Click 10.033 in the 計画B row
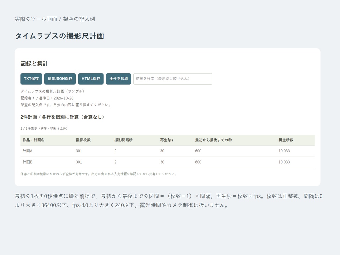The image size is (340, 255). 284,162
